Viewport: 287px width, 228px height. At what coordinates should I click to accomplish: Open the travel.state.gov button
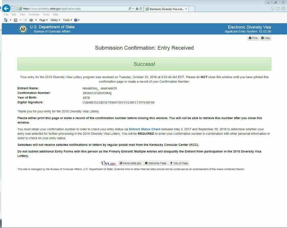[131, 163]
